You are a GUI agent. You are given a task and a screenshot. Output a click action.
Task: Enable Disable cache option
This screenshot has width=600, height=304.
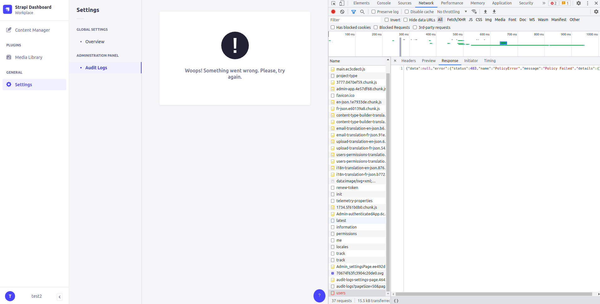click(406, 12)
